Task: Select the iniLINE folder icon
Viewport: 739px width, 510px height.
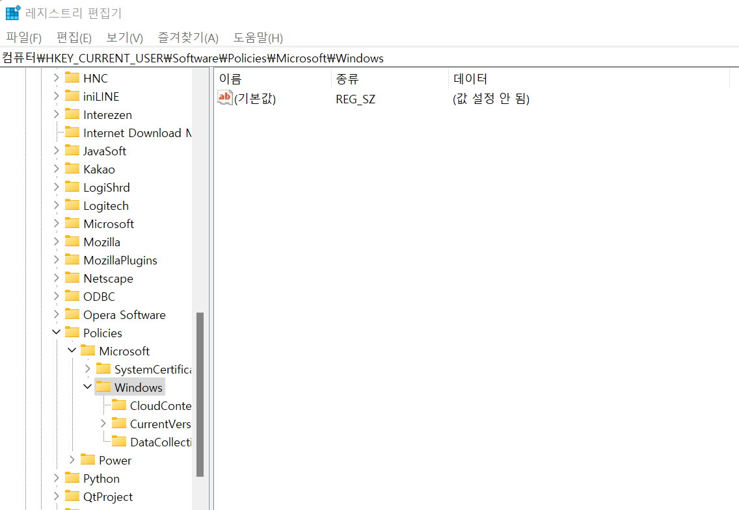Action: tap(72, 96)
